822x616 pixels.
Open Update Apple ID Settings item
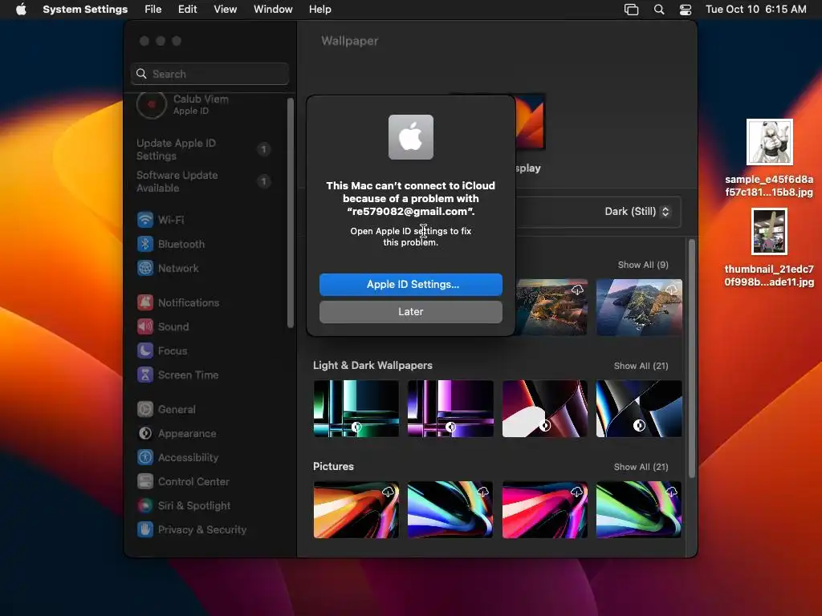203,149
